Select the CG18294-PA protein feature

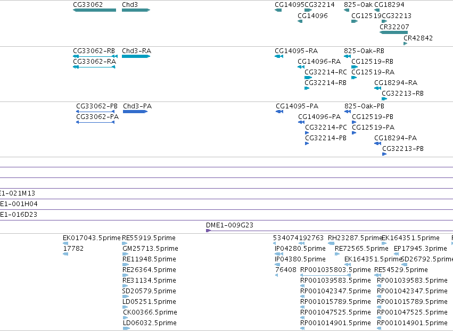click(377, 143)
